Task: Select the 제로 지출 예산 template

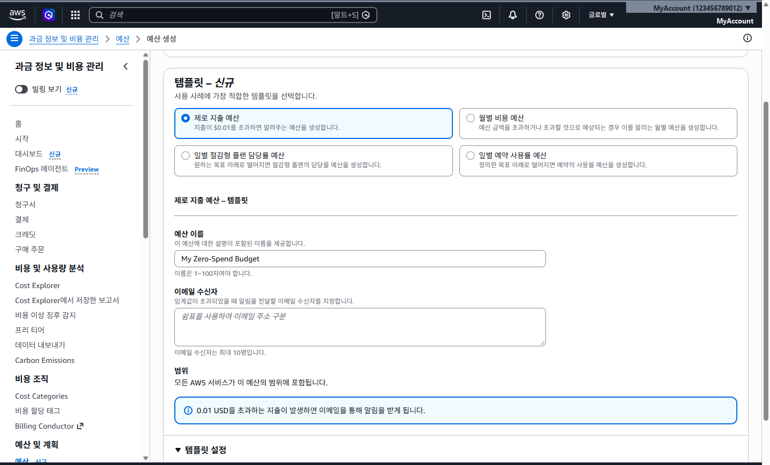Action: [313, 123]
